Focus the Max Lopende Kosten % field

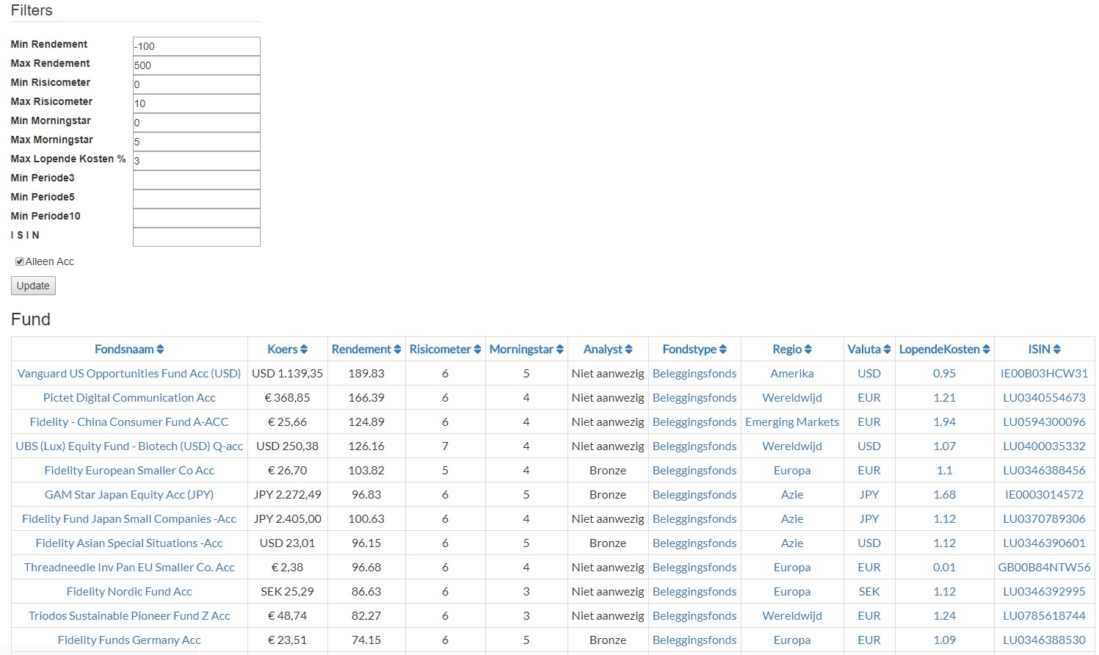(x=196, y=161)
